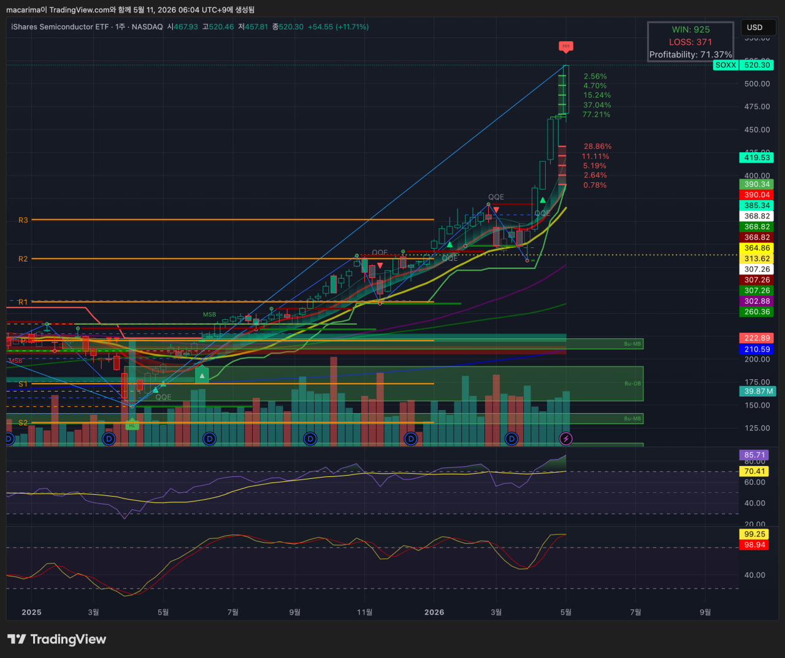Click the 520.30 current price label
The image size is (785, 658).
point(757,65)
